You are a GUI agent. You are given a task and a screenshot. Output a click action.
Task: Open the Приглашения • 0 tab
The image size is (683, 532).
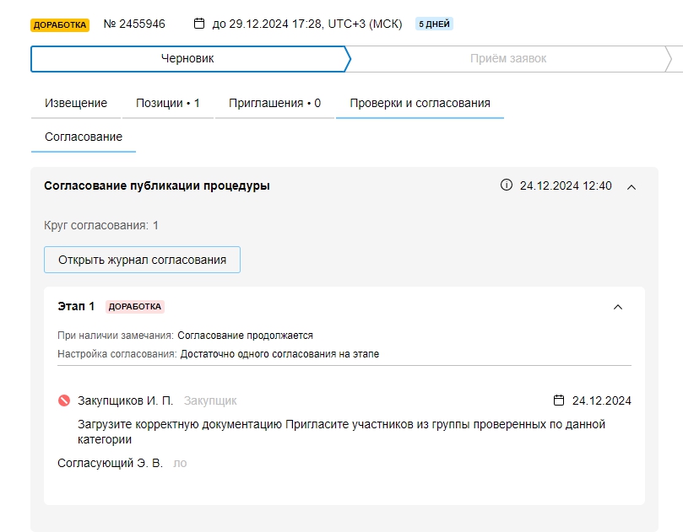(274, 103)
